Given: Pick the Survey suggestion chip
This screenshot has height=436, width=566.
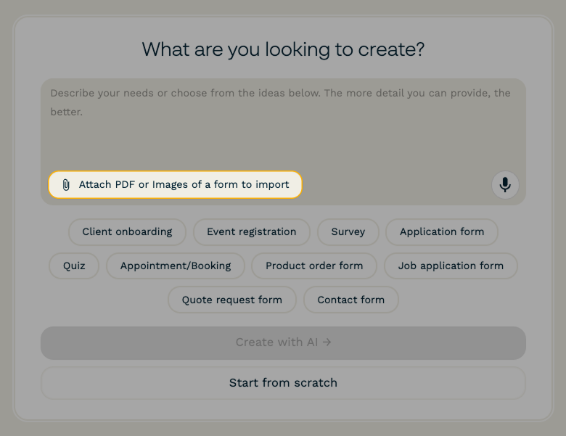Looking at the screenshot, I should (x=348, y=231).
